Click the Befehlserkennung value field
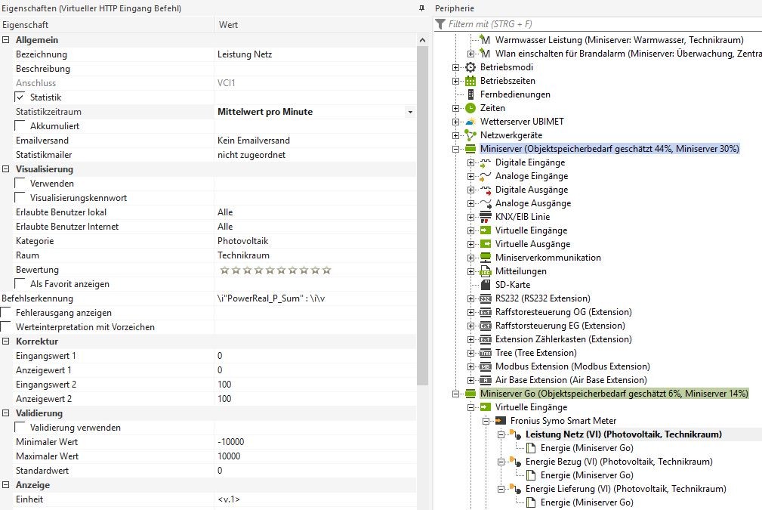This screenshot has height=510, width=762. [x=313, y=298]
